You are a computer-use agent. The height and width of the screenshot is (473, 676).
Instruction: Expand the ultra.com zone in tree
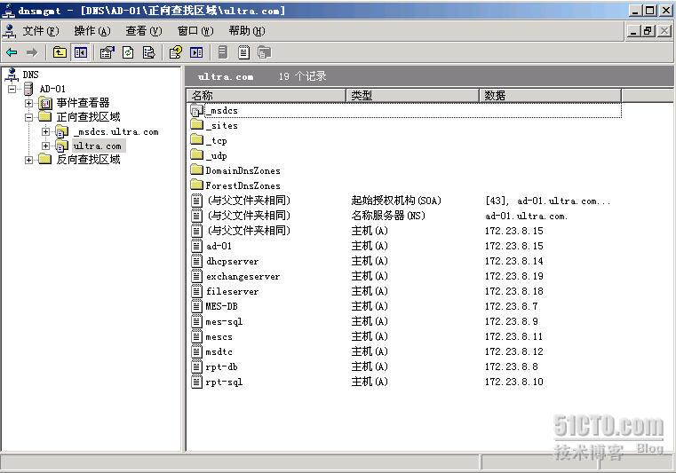(45, 146)
